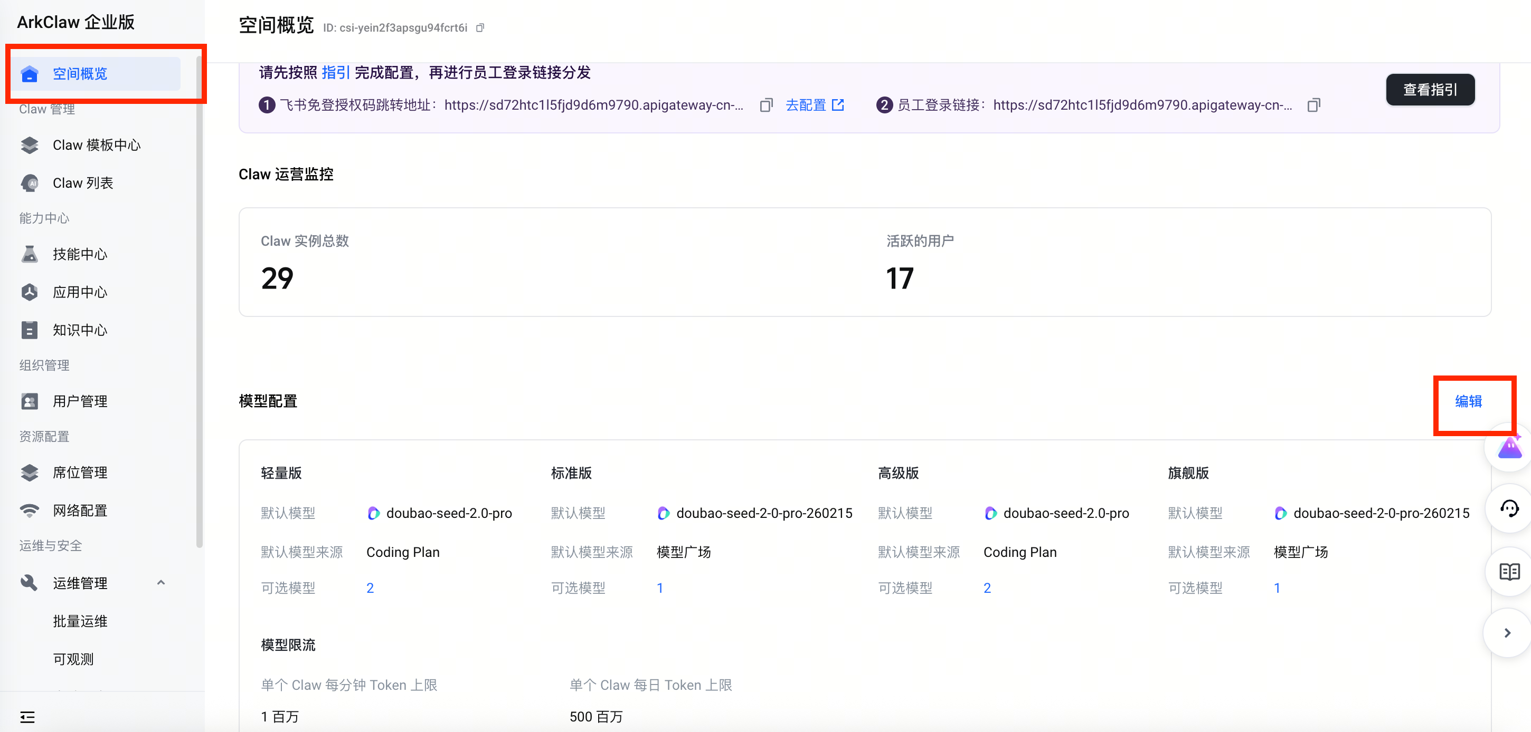The height and width of the screenshot is (732, 1531).
Task: Open the documentation book icon
Action: tap(1509, 571)
